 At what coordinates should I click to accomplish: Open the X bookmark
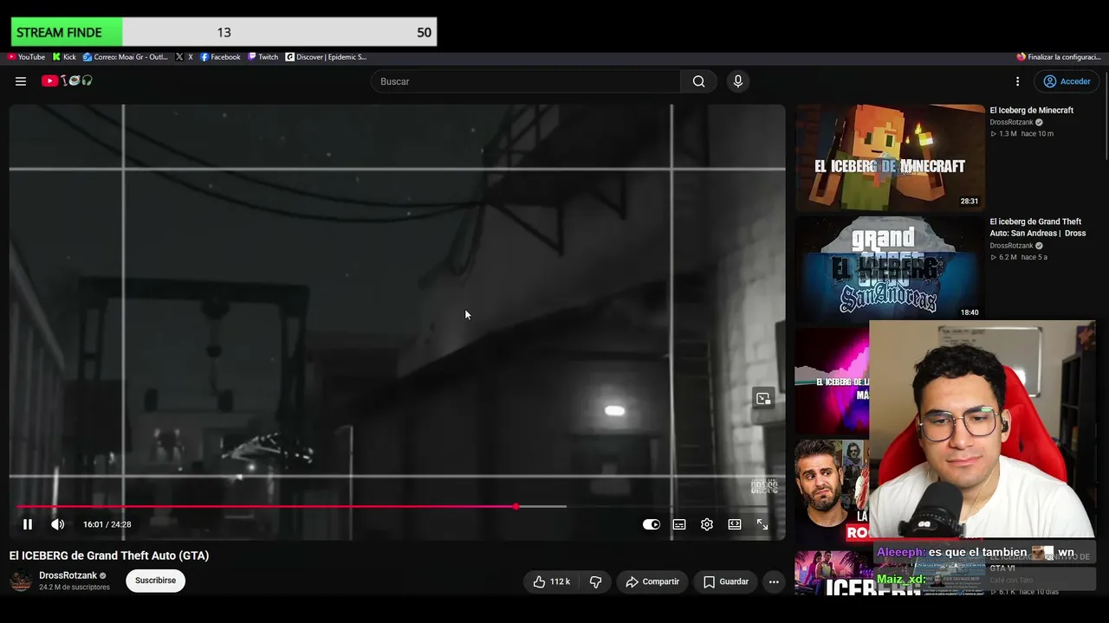point(184,57)
